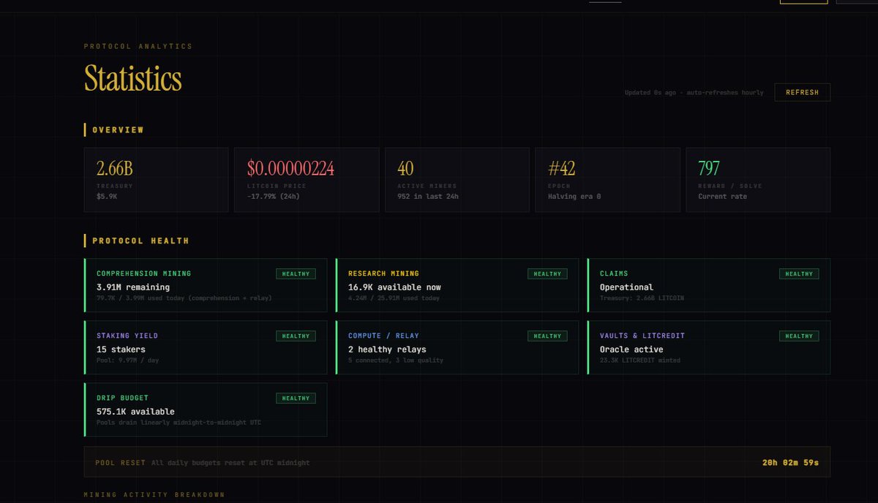Click the COMPUTE / RELAY card title
878x503 pixels.
pos(383,336)
